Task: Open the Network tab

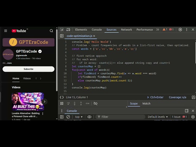Action: tap(126, 30)
